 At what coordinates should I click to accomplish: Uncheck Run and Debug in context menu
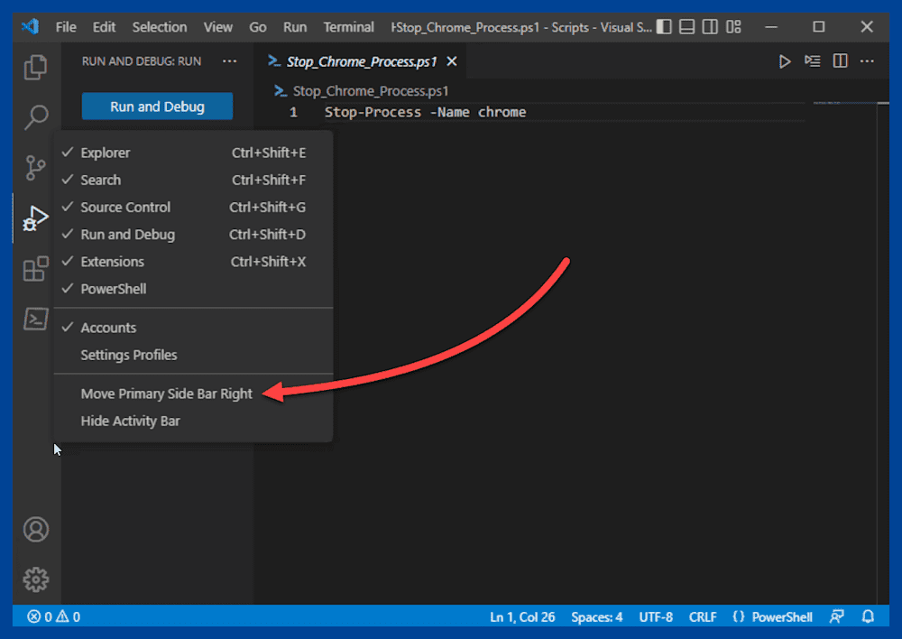(193, 235)
